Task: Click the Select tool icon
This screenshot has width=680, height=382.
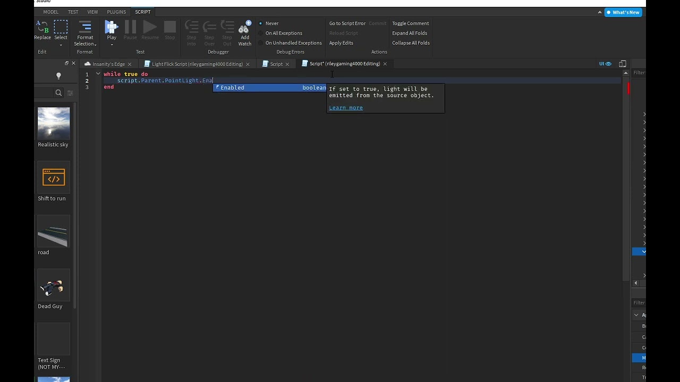Action: [x=61, y=27]
